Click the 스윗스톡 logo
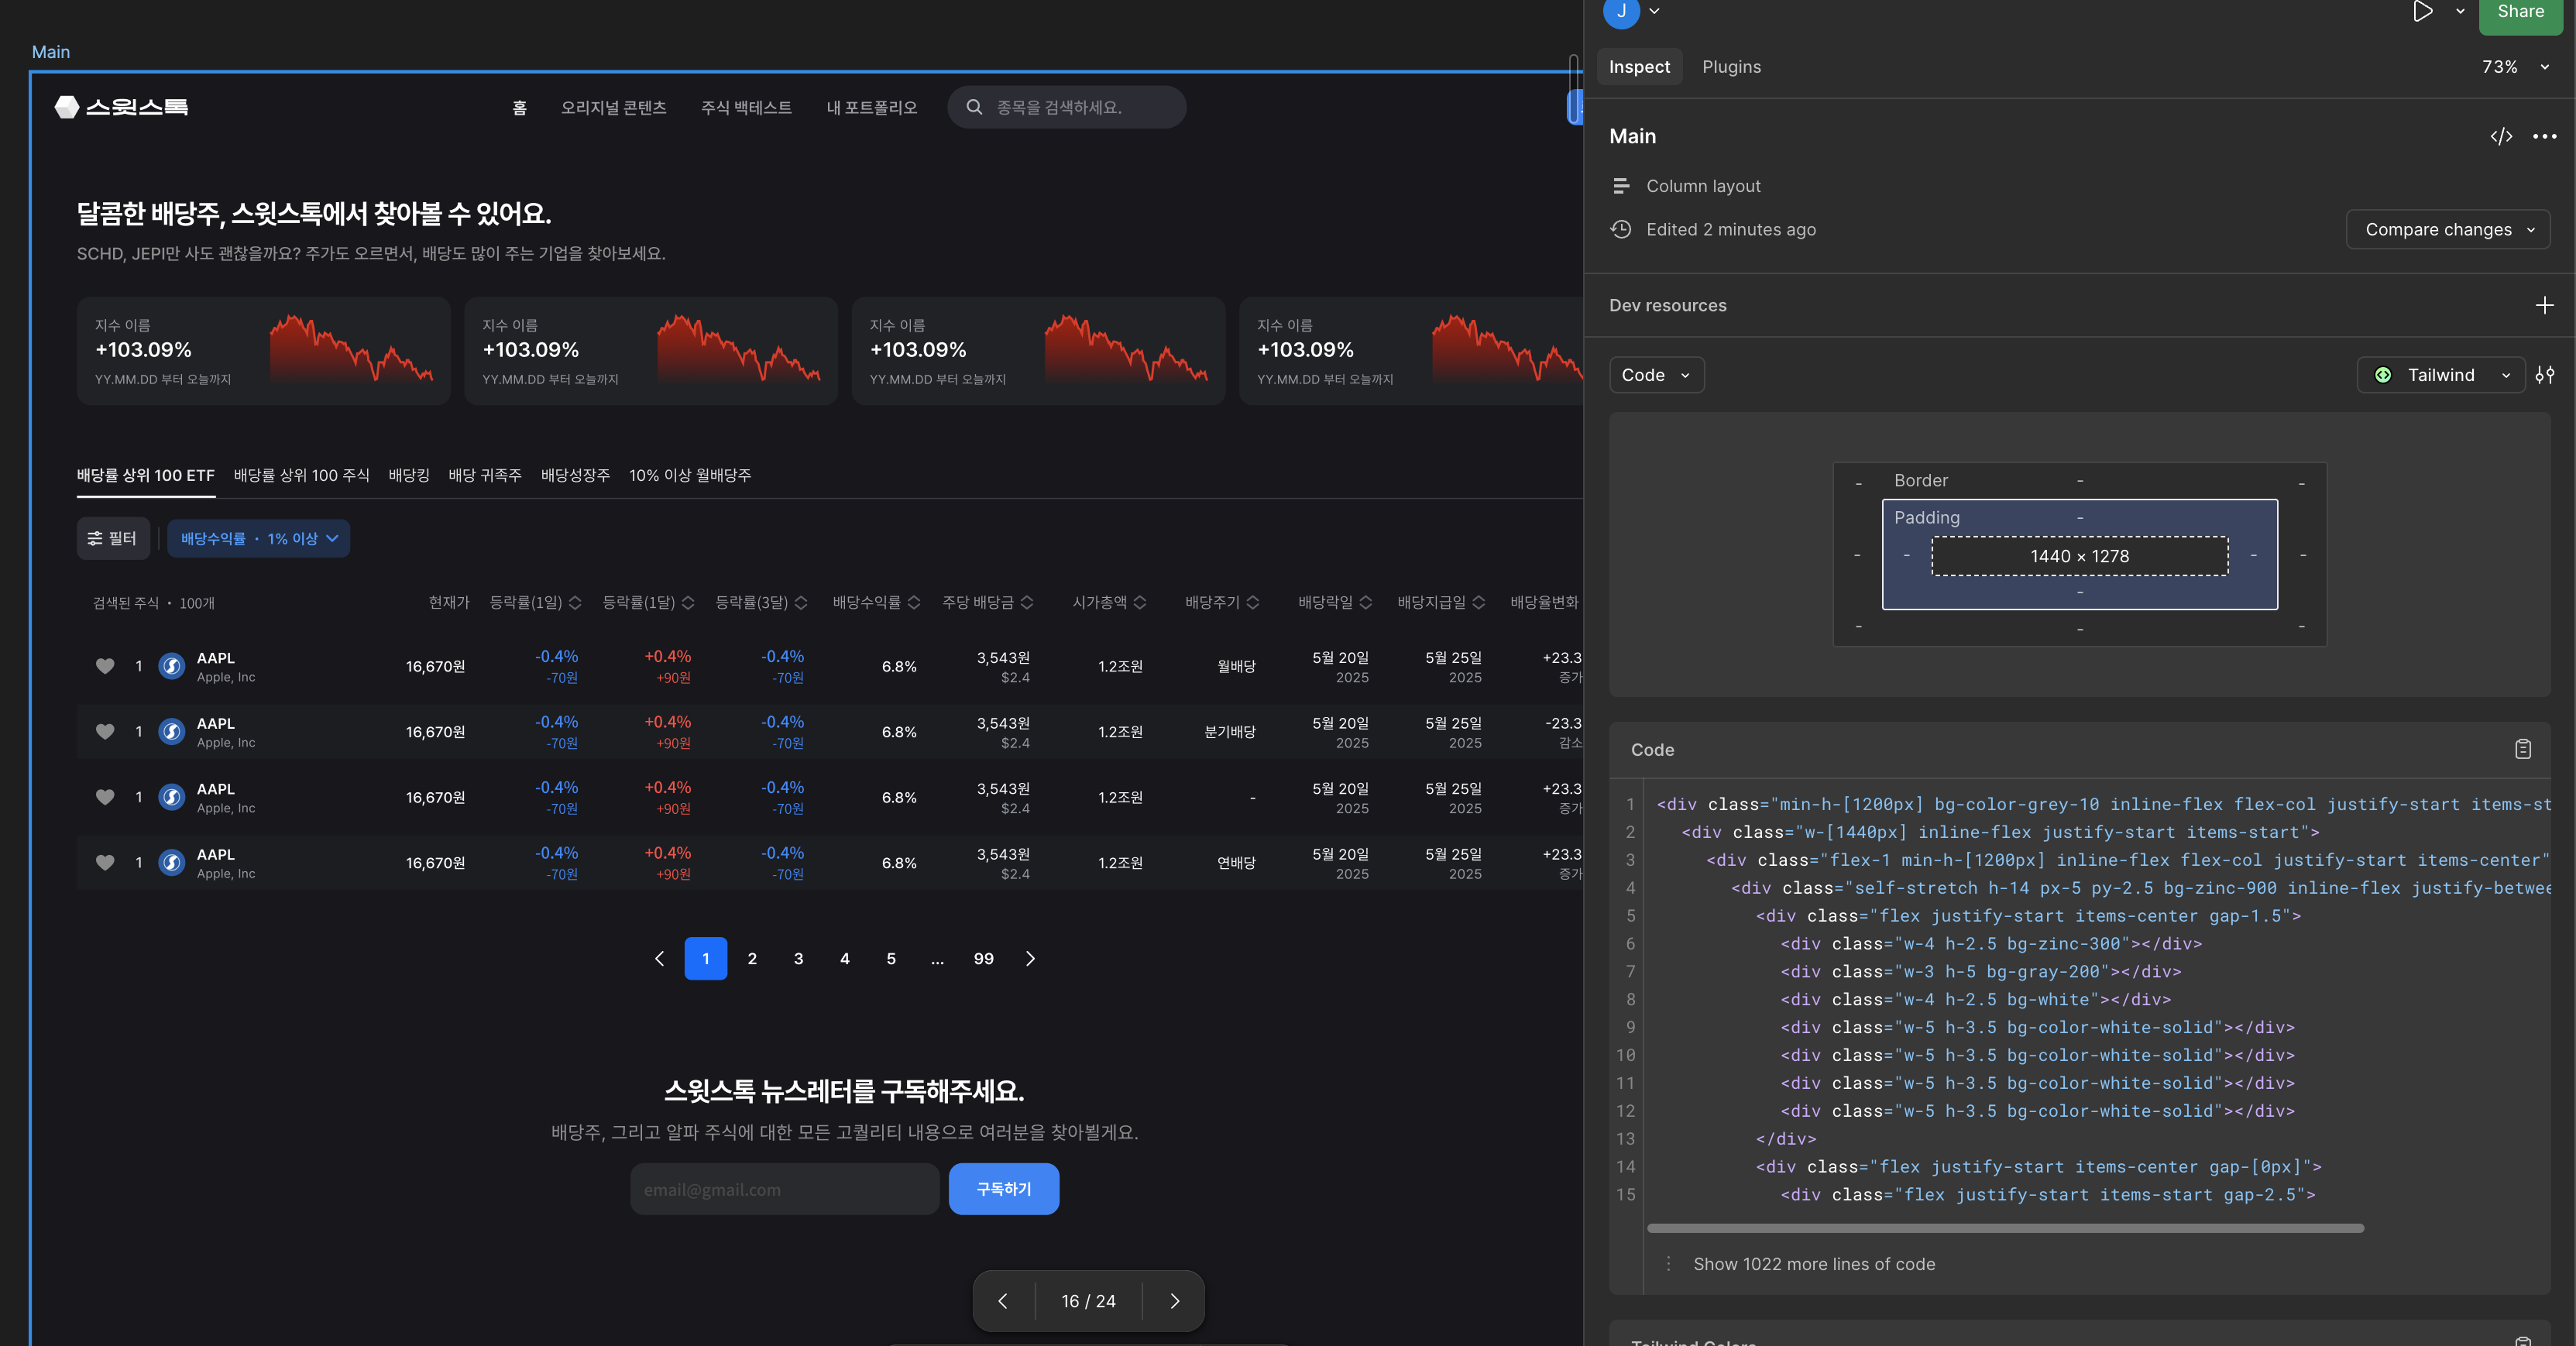 tap(121, 107)
